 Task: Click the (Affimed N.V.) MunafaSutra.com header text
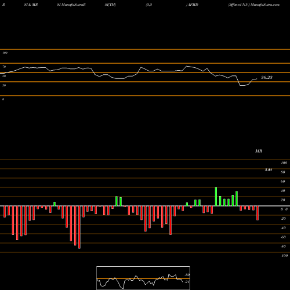coord(254,5)
